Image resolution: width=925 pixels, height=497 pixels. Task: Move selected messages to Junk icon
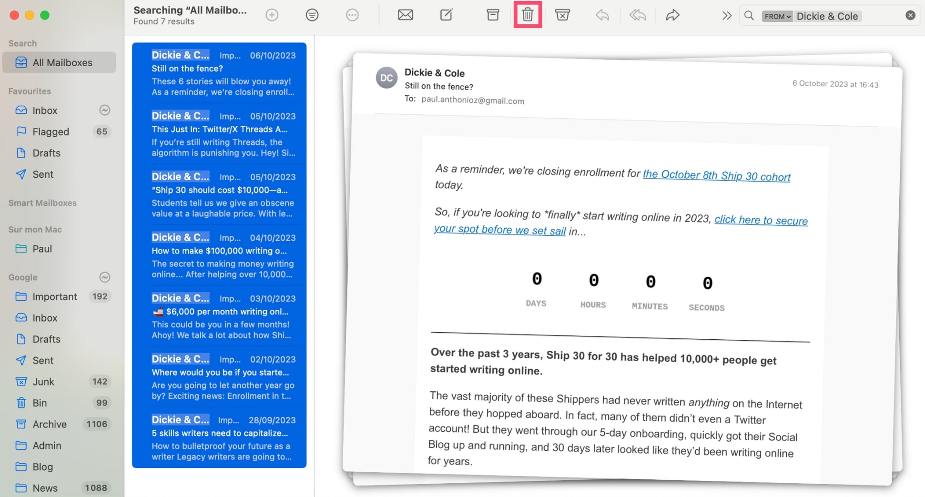tap(562, 15)
